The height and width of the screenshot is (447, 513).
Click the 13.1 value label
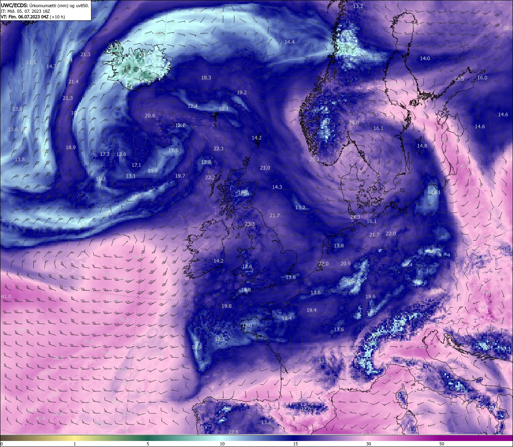[x=131, y=176]
